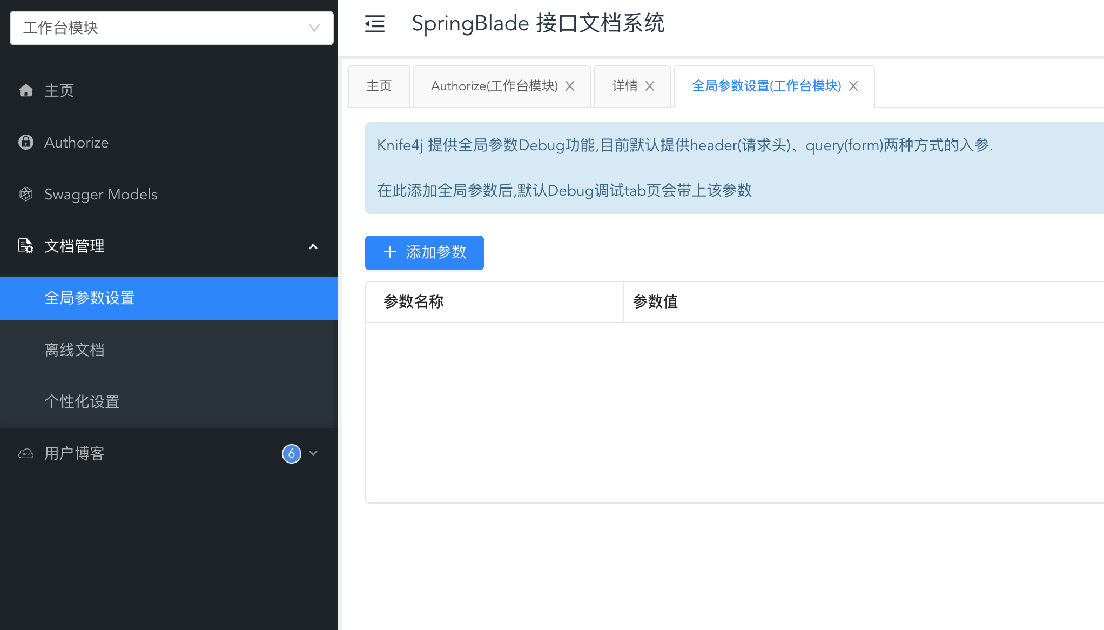Collapse the sidebar with the menu-fold icon
Image resolution: width=1104 pixels, height=630 pixels.
374,24
